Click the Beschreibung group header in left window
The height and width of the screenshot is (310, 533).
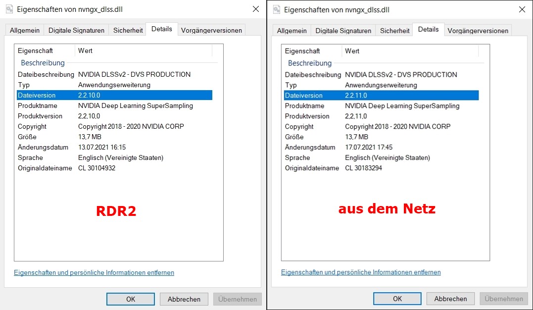click(x=43, y=62)
